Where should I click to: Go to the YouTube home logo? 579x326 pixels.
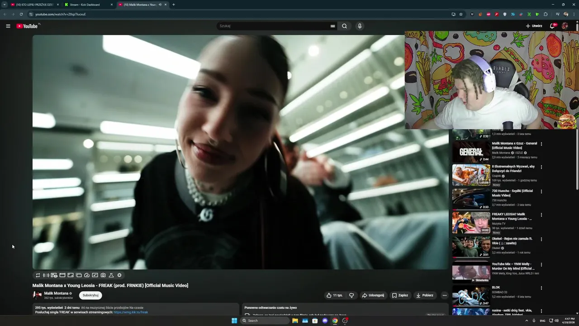coord(27,26)
